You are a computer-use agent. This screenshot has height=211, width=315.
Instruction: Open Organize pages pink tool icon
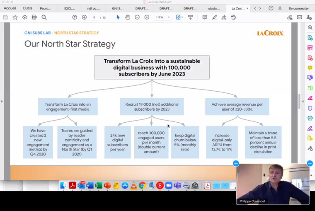coord(310,48)
